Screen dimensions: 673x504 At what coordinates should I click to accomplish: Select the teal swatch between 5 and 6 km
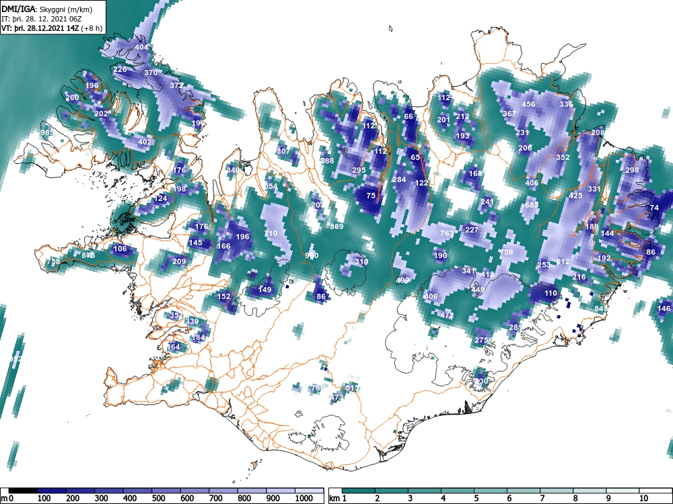tap(491, 491)
